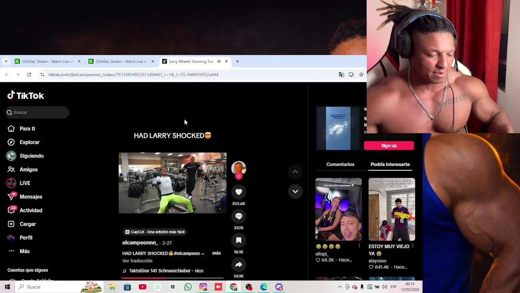Switch to Comentarios tab
The image size is (520, 293).
pos(340,164)
